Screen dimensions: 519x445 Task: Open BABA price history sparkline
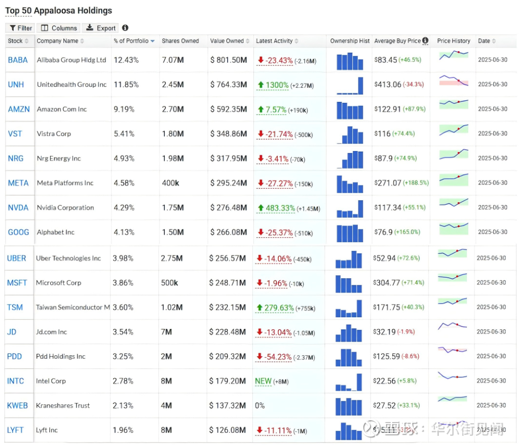pyautogui.click(x=454, y=55)
